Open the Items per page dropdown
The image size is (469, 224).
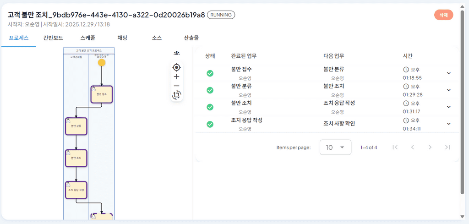click(335, 147)
